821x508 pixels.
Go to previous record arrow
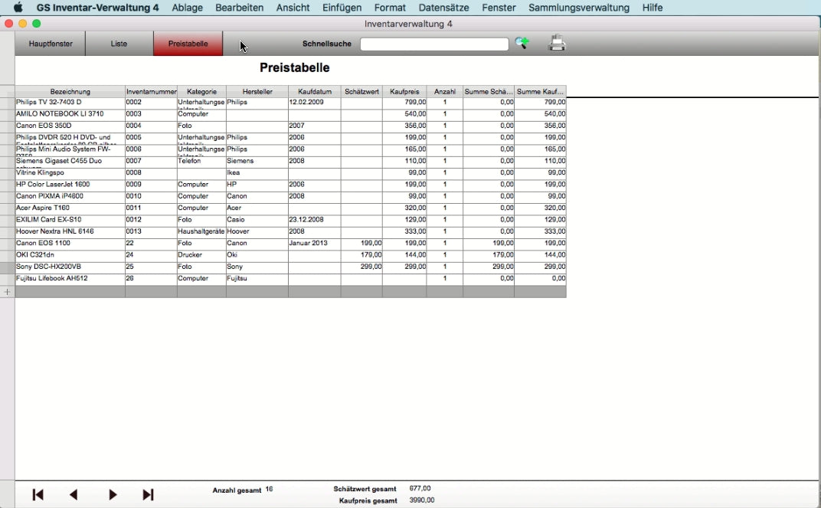[x=74, y=494]
